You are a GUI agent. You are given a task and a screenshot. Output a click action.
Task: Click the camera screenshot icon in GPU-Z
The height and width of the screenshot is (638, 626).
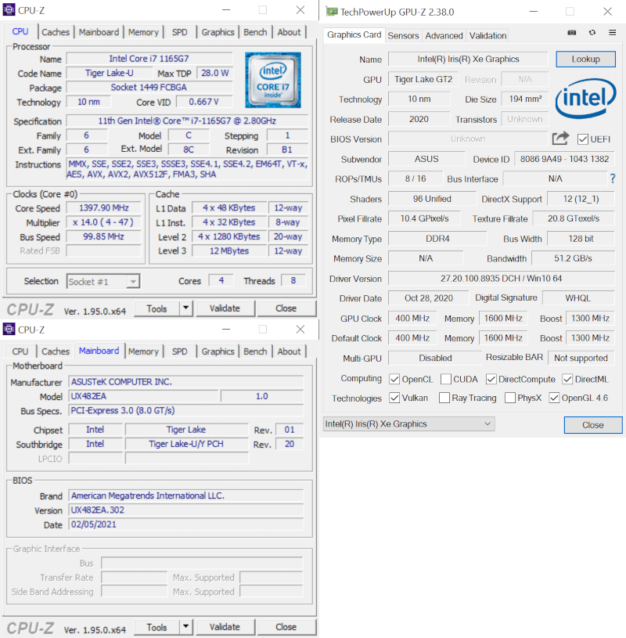tap(571, 33)
